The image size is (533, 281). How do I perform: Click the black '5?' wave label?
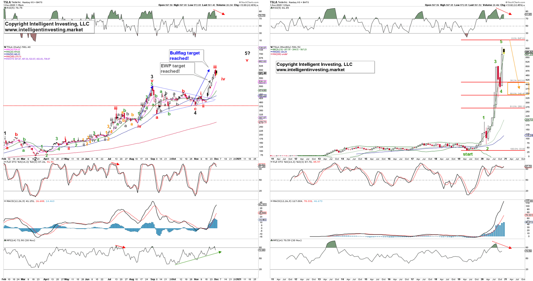(247, 53)
